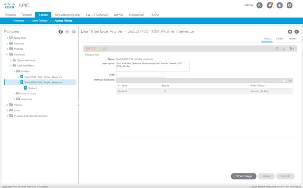Select the Router3 row in selectors table
Image resolution: width=303 pixels, height=188 pixels.
pos(205,91)
